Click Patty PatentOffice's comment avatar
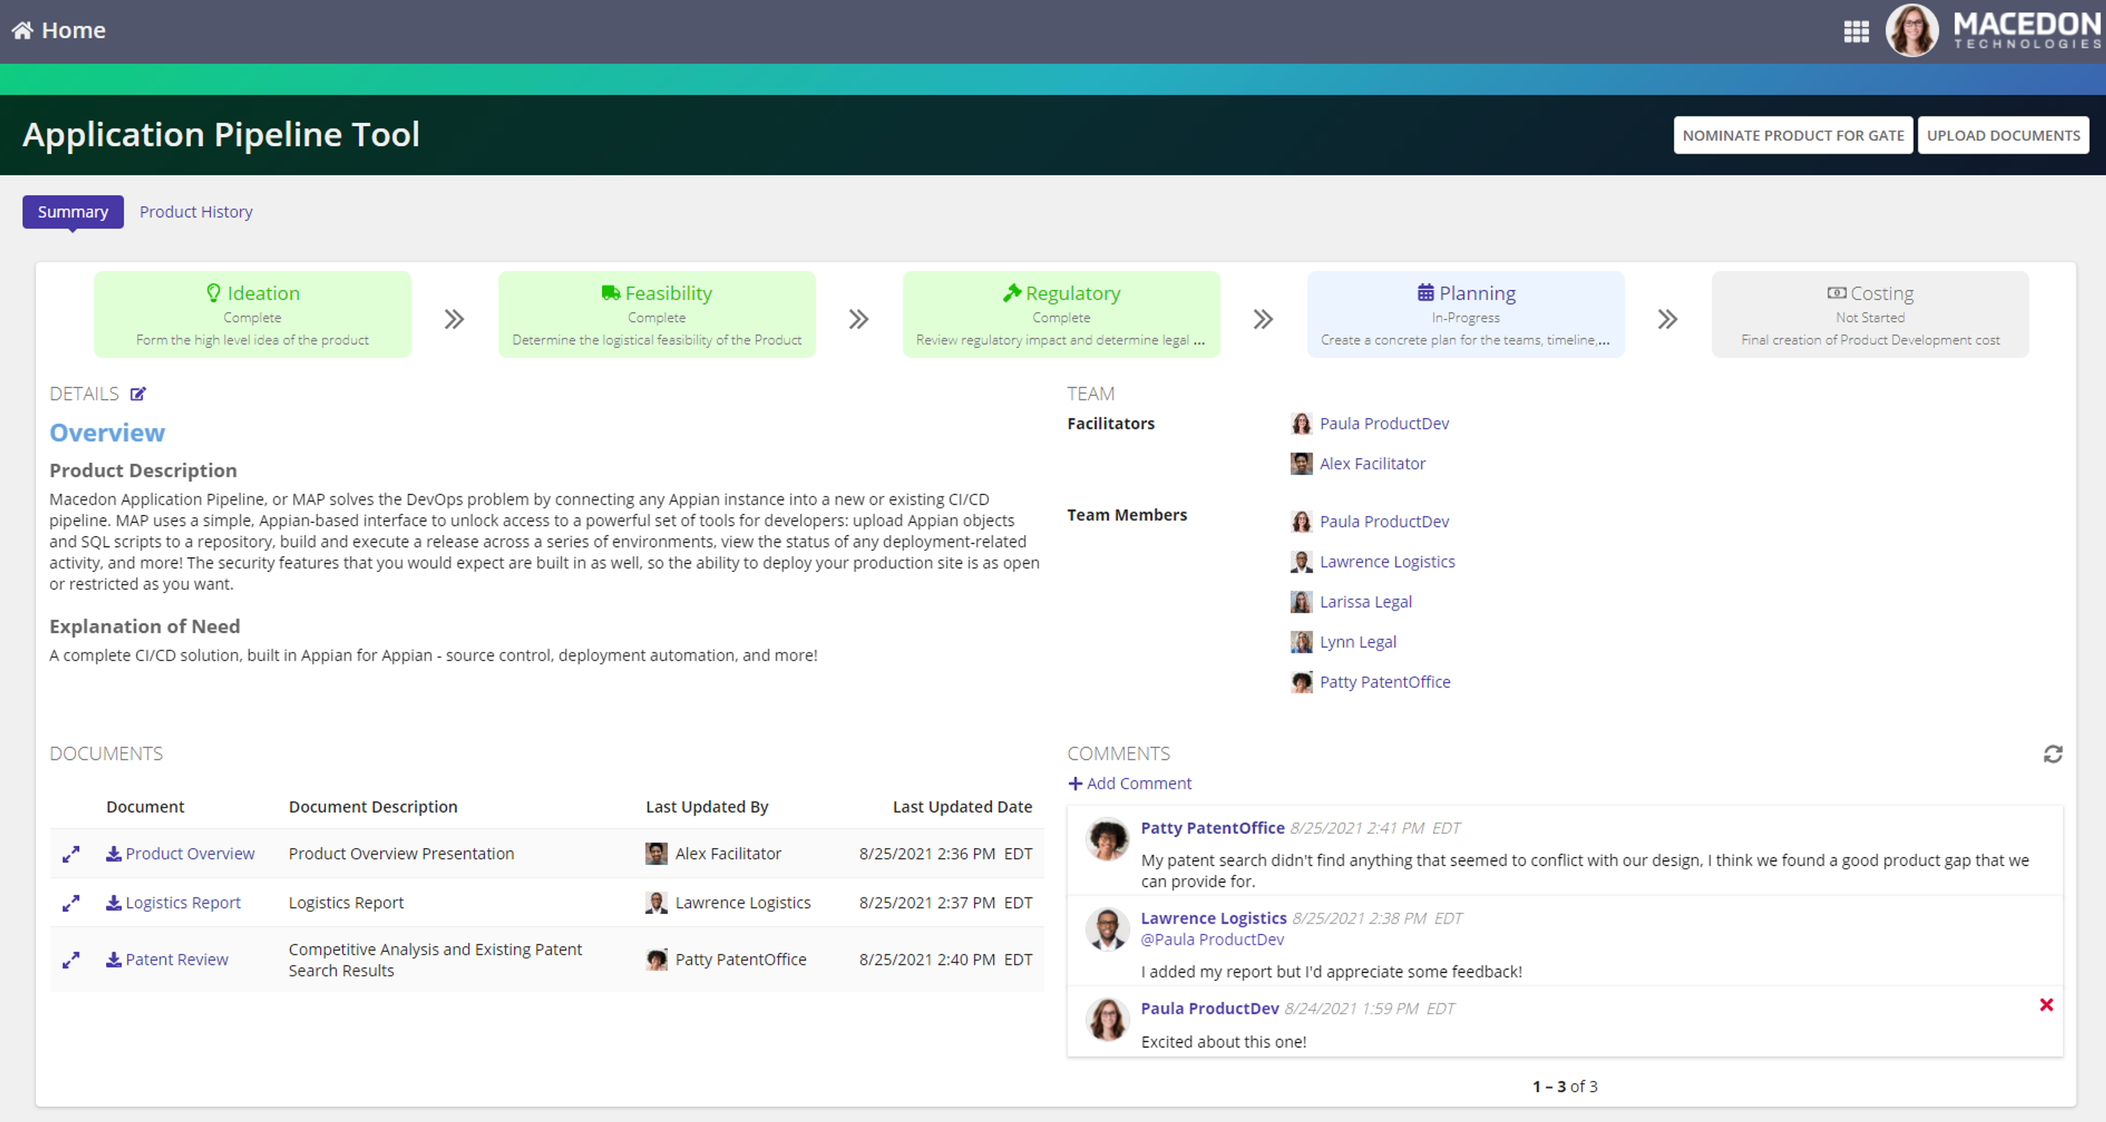This screenshot has width=2106, height=1122. 1107,839
